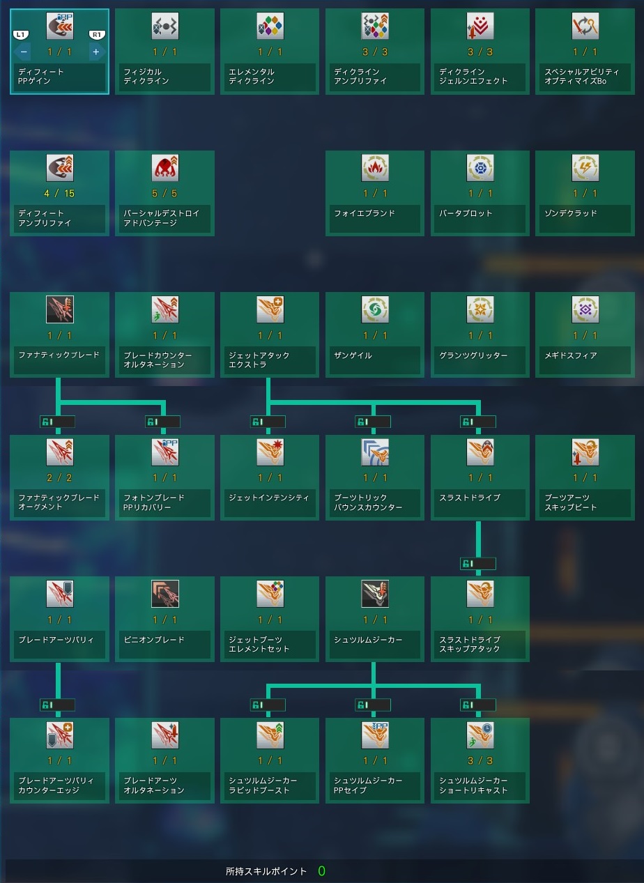Select the シュツルムジーカー skill icon
This screenshot has width=644, height=883.
pos(375,593)
